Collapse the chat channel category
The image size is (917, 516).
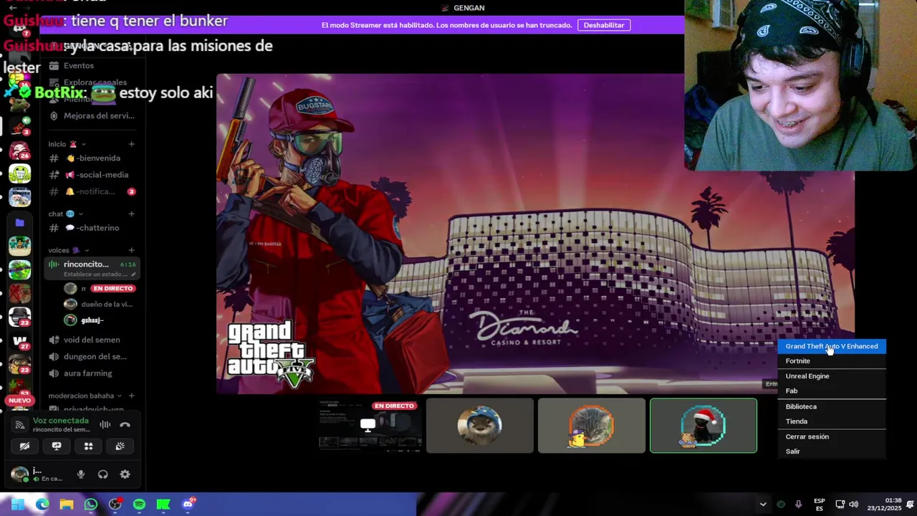pos(66,214)
